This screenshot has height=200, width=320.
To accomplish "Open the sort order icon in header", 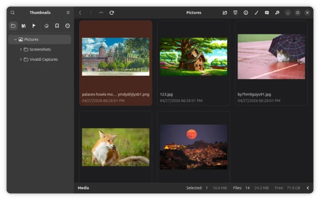I will click(225, 13).
